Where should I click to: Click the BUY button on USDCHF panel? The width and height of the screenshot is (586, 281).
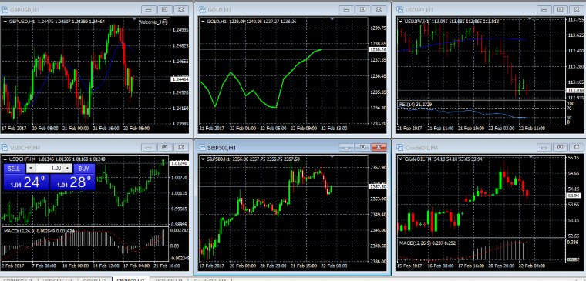point(84,169)
